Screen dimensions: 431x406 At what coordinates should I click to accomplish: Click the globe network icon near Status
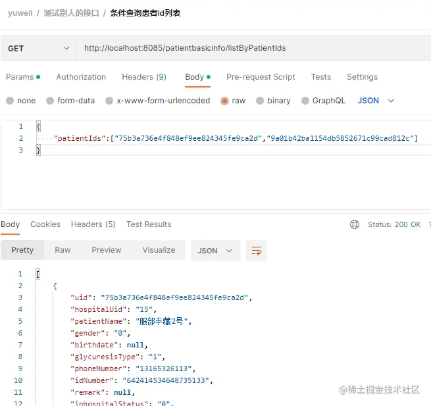pyautogui.click(x=354, y=224)
